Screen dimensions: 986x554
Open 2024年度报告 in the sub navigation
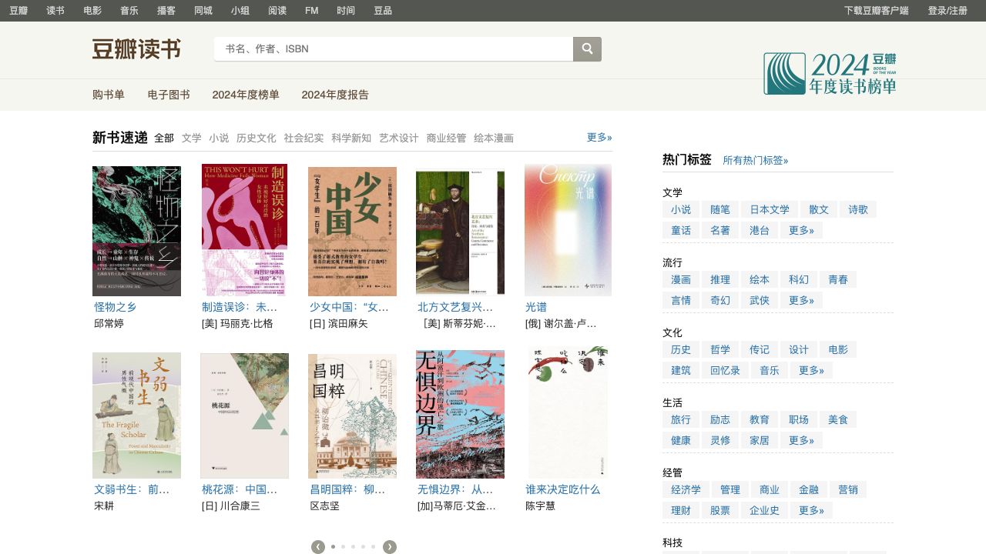point(335,95)
